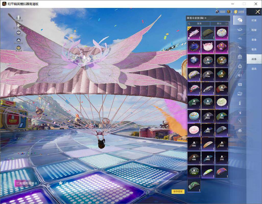Open the voice pack speaker category icon

tap(240, 75)
